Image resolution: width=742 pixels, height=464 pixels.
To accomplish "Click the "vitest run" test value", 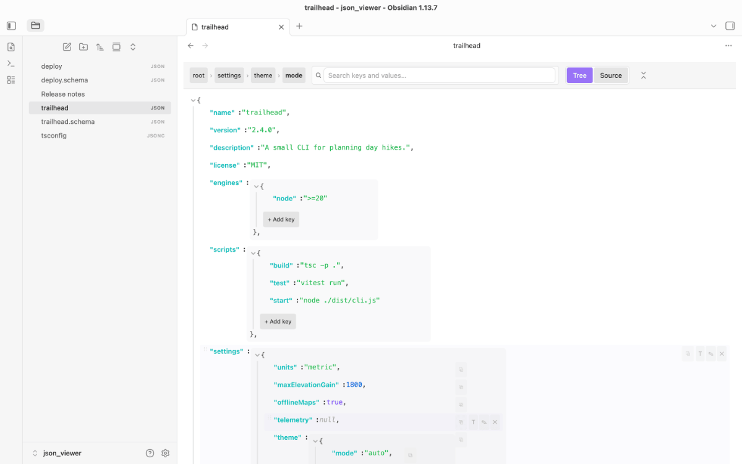I will pyautogui.click(x=320, y=283).
